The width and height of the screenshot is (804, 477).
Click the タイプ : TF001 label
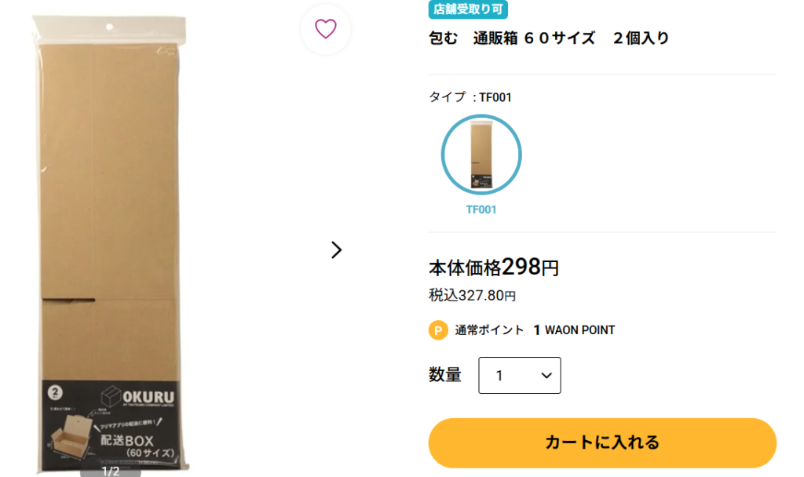click(x=470, y=97)
